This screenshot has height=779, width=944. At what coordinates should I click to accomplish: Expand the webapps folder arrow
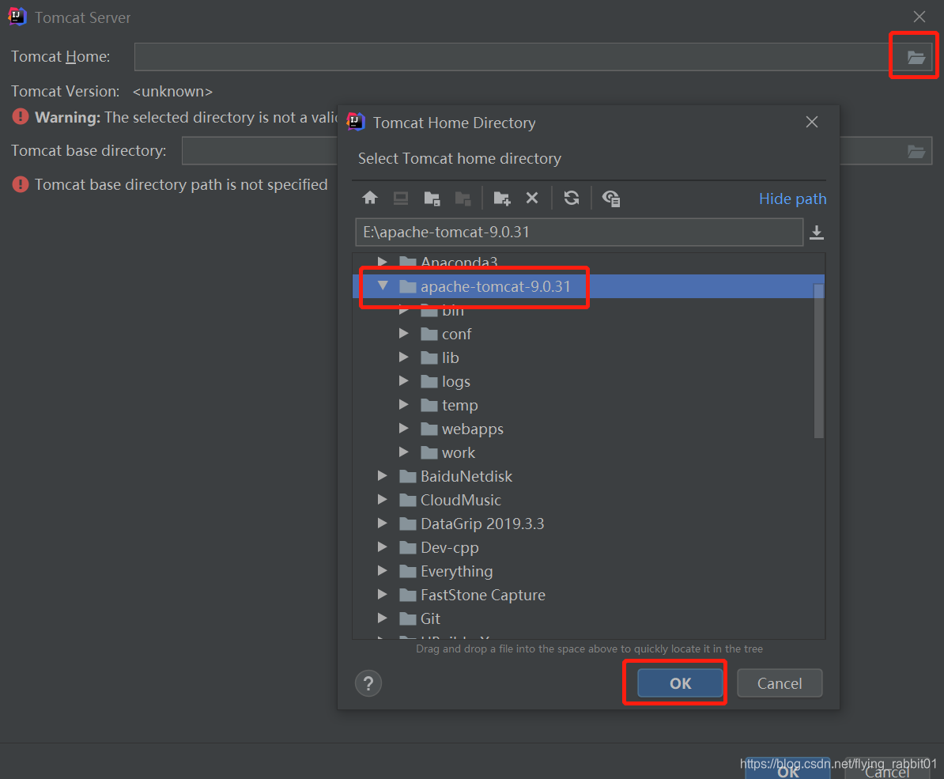[x=403, y=428]
